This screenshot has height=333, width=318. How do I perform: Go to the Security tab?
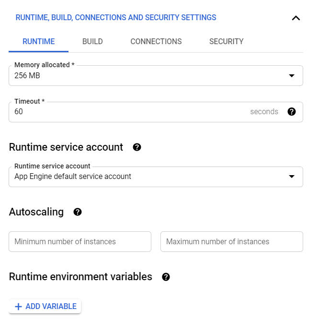[227, 42]
